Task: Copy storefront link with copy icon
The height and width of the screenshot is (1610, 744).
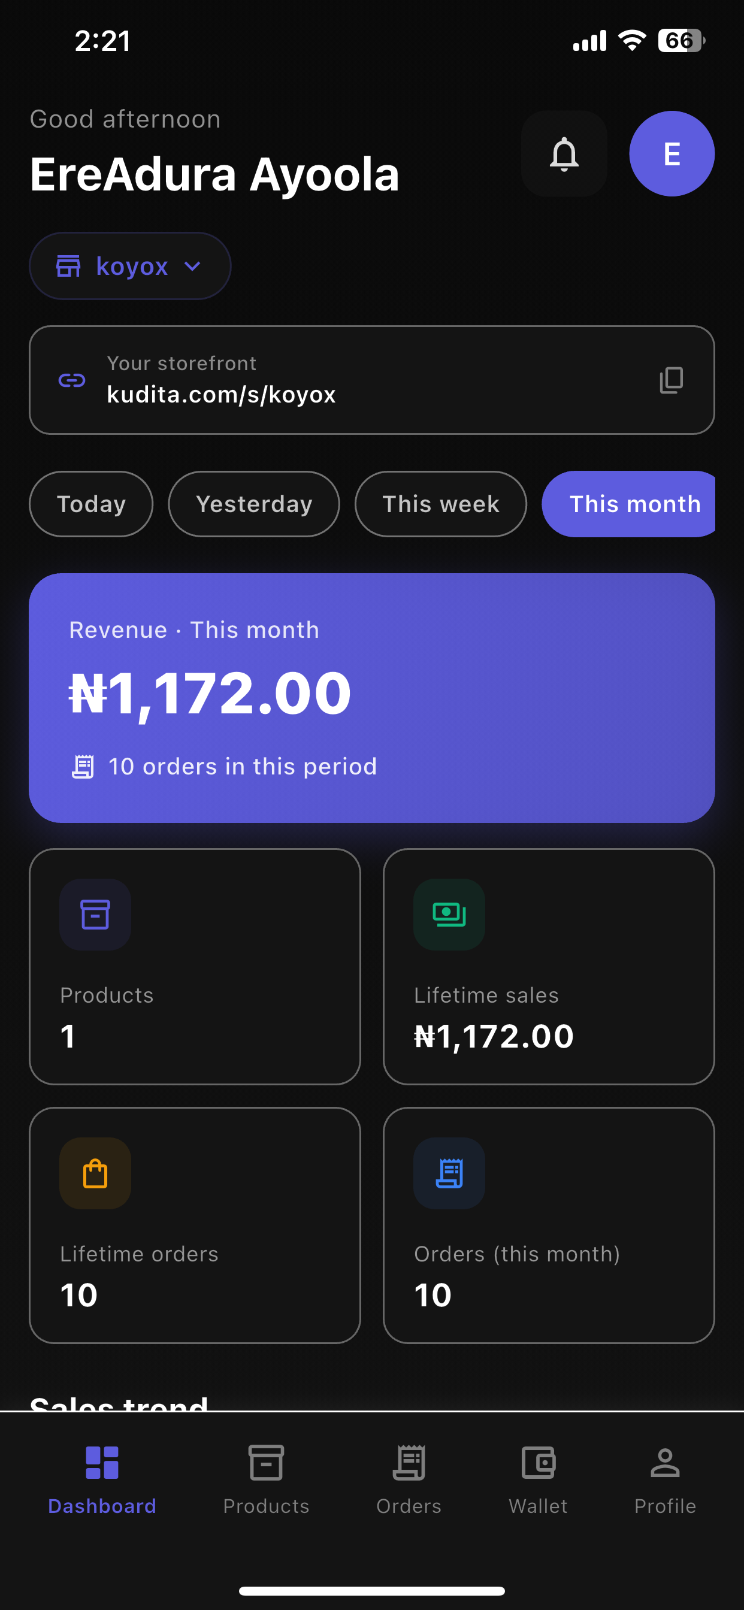Action: click(672, 380)
